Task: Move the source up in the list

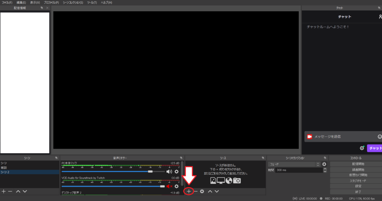Action: pyautogui.click(x=210, y=191)
